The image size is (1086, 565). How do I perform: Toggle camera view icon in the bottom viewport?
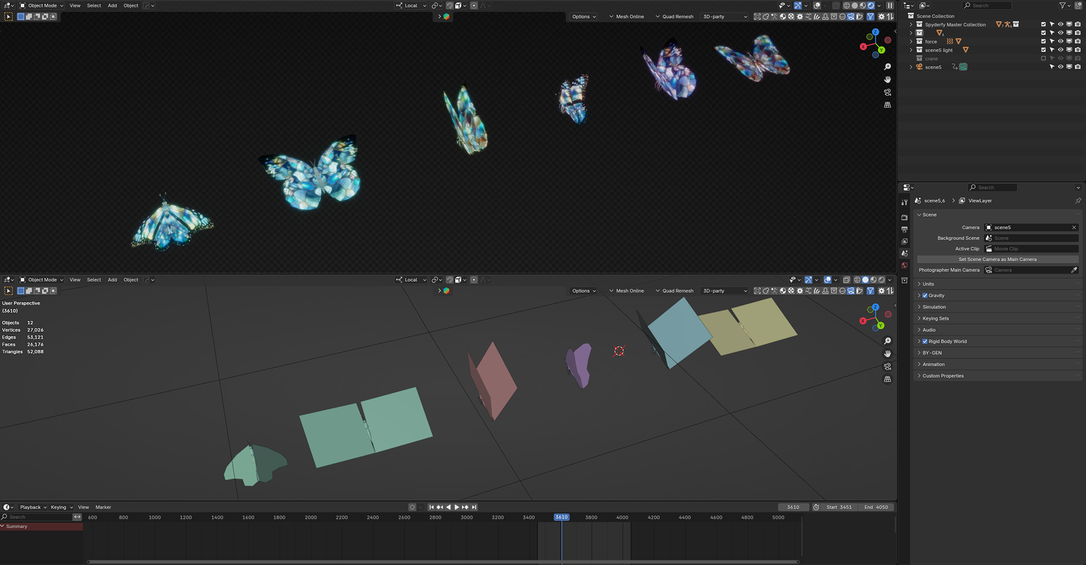point(887,366)
